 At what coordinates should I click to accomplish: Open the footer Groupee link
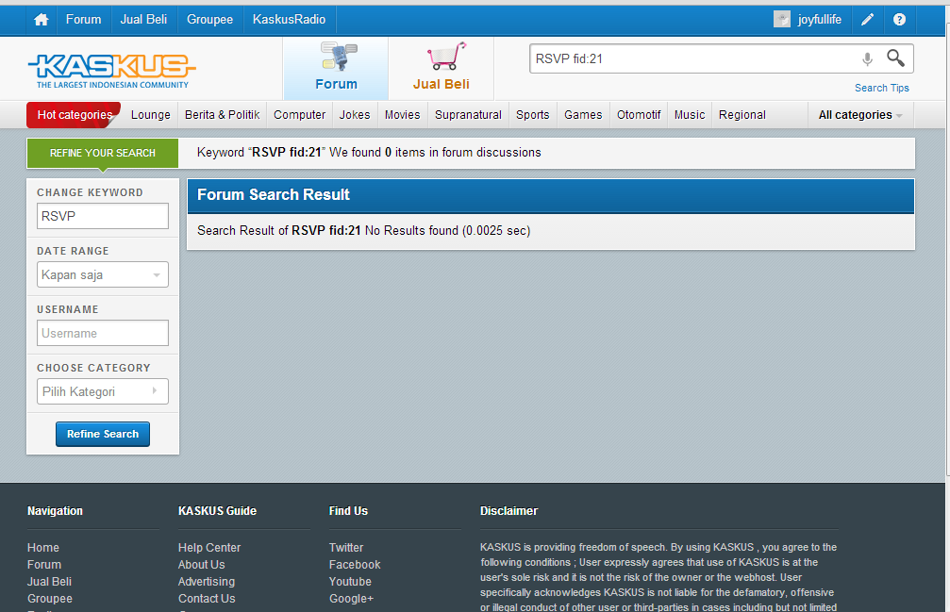tap(50, 598)
